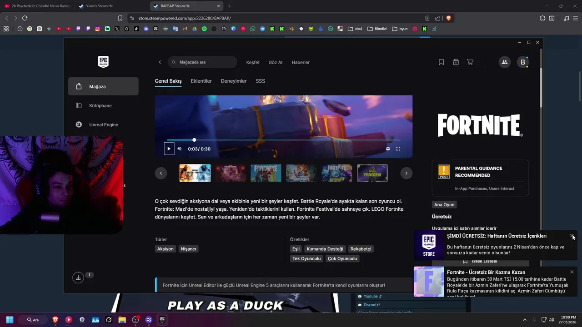This screenshot has width=582, height=327.
Task: Click the Aksiyon genre tag
Action: [166, 249]
